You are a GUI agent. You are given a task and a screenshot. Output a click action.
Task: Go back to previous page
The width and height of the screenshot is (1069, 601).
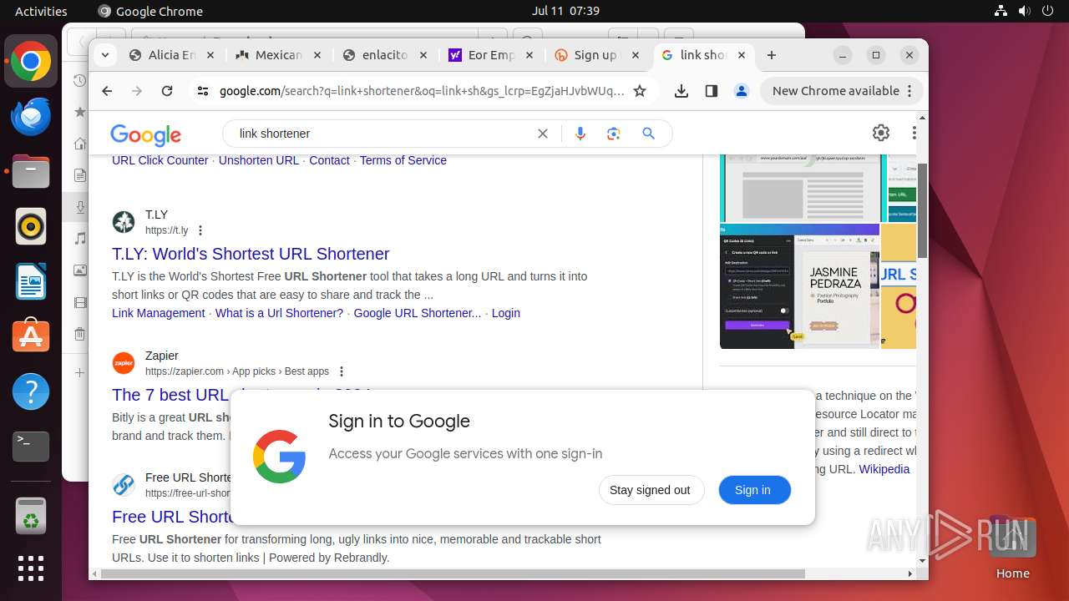click(x=107, y=91)
